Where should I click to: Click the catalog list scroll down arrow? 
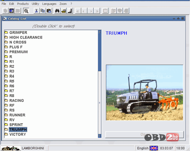tap(100, 136)
